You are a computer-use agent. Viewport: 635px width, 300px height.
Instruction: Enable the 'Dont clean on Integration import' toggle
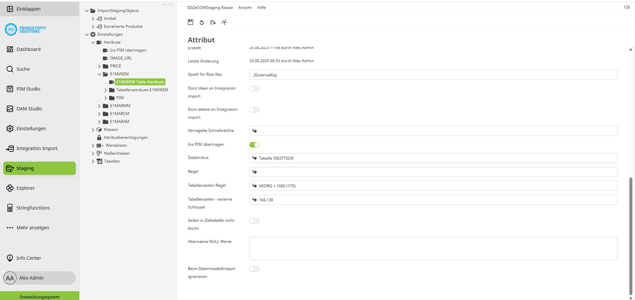(x=254, y=88)
